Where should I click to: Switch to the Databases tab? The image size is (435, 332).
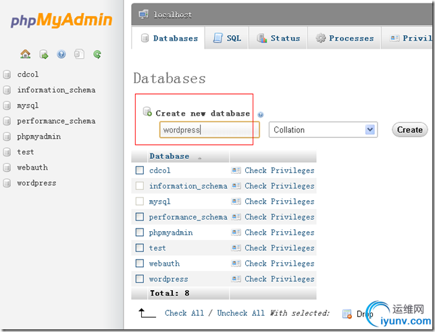[168, 39]
